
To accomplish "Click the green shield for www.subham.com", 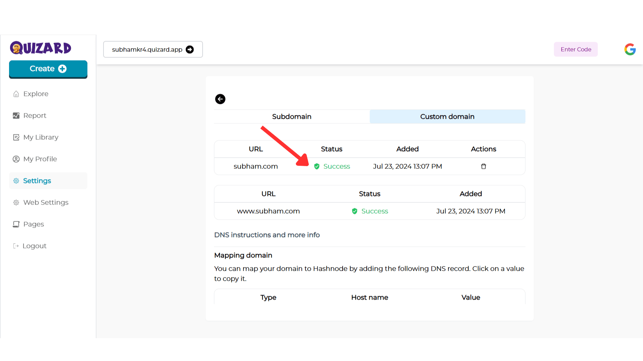I will [355, 211].
